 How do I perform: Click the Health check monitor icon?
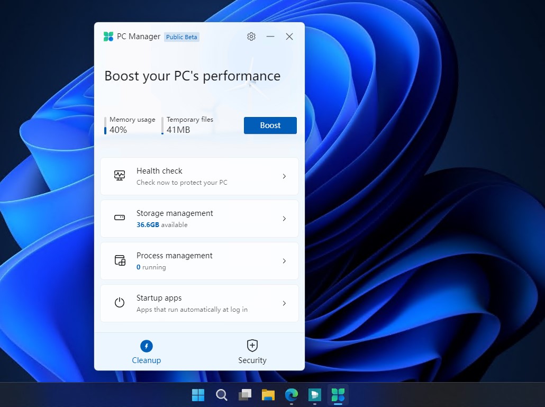[120, 176]
